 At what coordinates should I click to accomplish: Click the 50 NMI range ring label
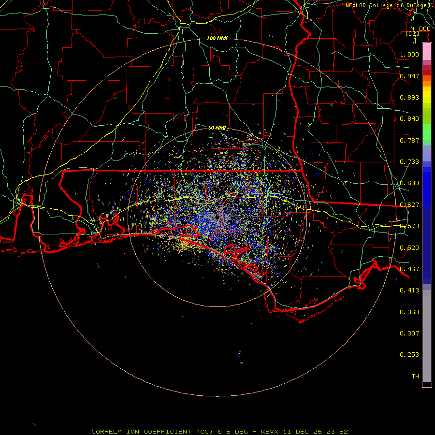pyautogui.click(x=217, y=128)
